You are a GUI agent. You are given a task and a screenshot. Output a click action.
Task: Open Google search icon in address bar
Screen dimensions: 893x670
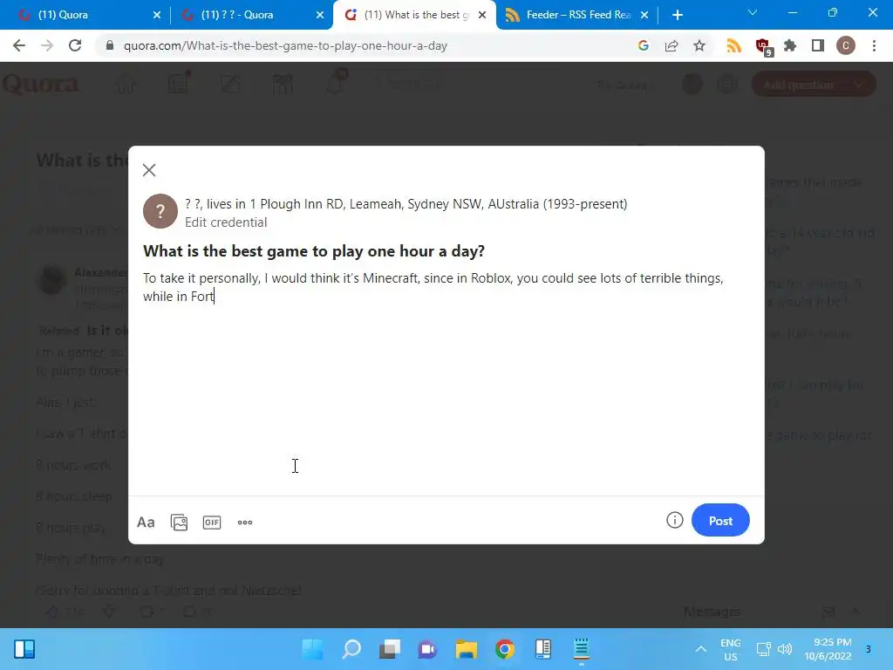coord(644,45)
